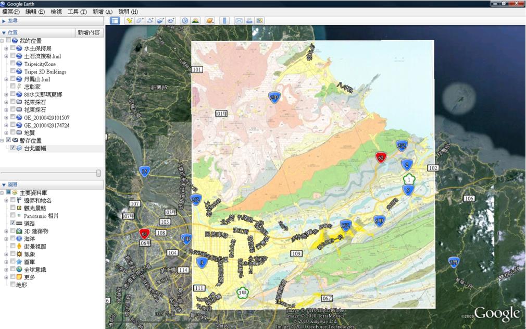Expand the 丹鳳山.kml tree node
The height and width of the screenshot is (329, 526).
6,79
